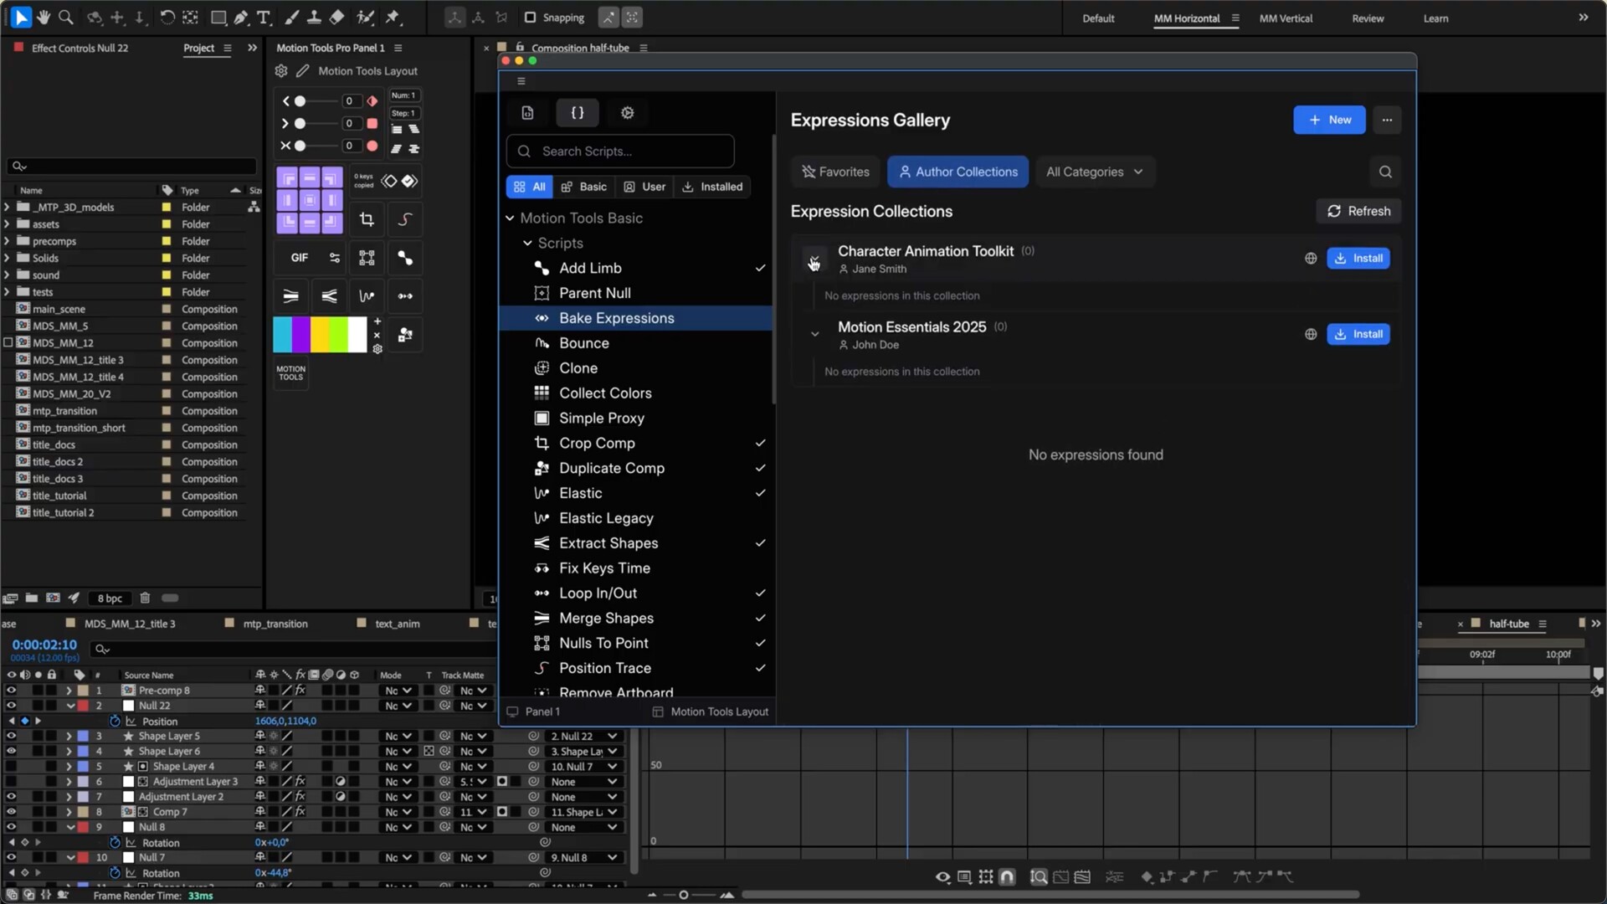Click the Search Scripts input field
This screenshot has height=904, width=1607.
tap(620, 152)
